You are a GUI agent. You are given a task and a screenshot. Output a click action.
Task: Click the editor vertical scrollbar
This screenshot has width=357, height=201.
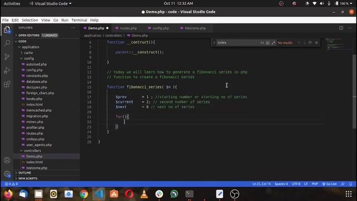(x=354, y=91)
